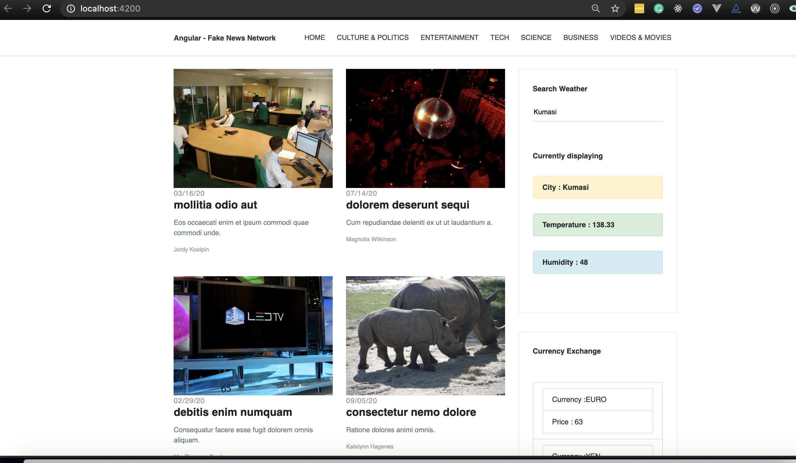Open the Vue devtools extension icon
This screenshot has width=796, height=463.
716,8
